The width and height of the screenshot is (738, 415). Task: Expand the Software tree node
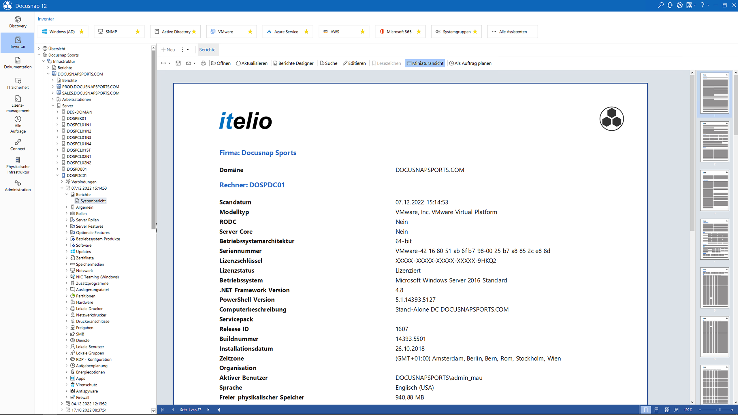click(67, 245)
